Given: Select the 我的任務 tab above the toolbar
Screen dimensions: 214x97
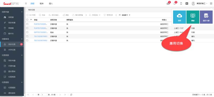Looking at the screenshot, I should (32, 10).
